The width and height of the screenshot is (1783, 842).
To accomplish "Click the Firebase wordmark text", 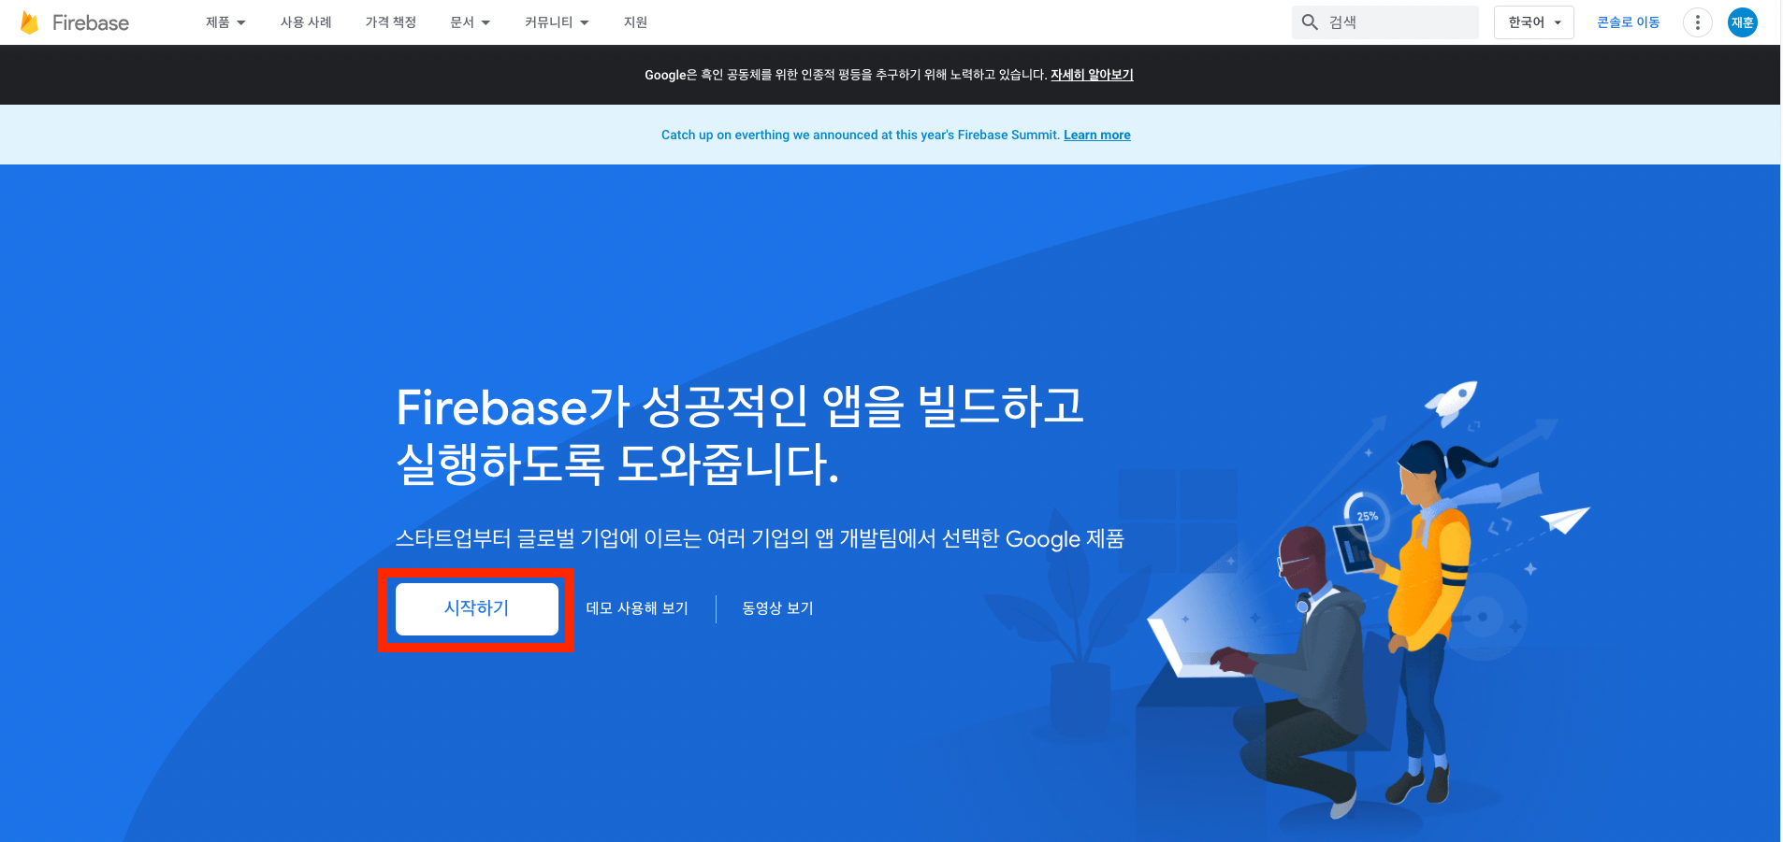I will click(91, 22).
